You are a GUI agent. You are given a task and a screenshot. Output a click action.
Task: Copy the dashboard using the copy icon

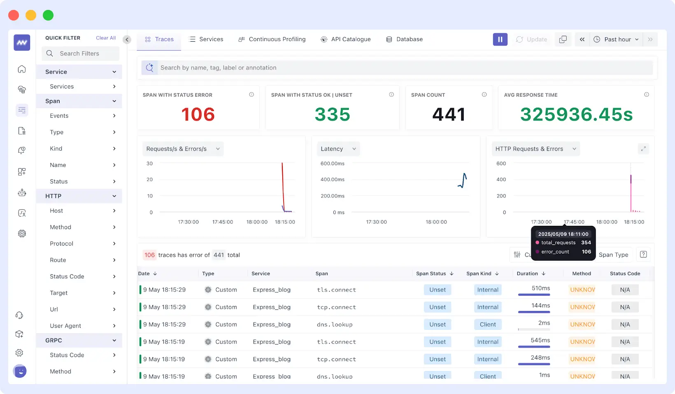563,39
